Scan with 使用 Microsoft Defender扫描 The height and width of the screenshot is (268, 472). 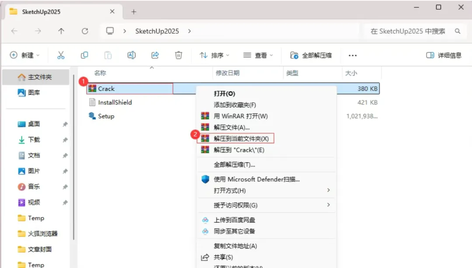coord(267,179)
